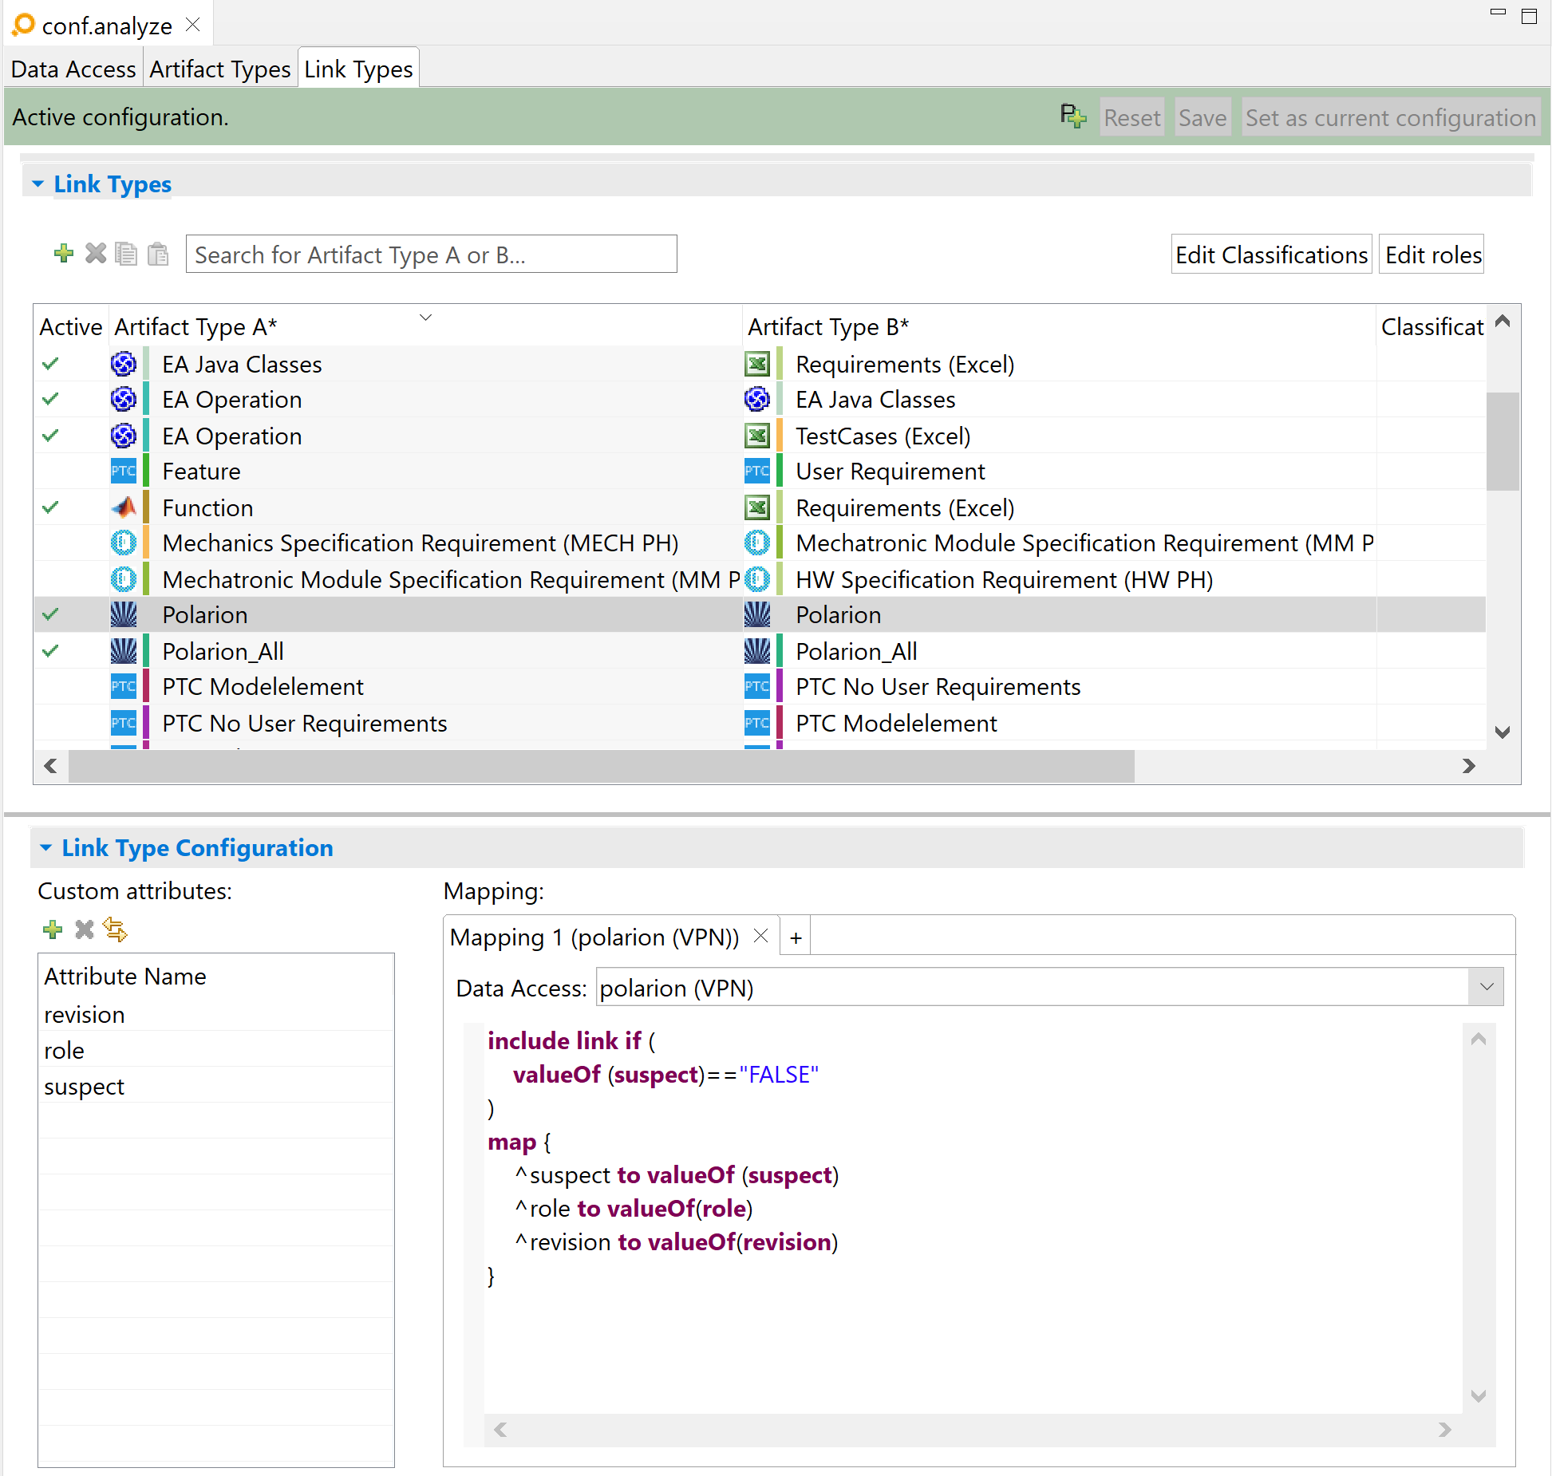Toggle the Active check for the Polarion row
This screenshot has width=1552, height=1476.
[x=50, y=615]
